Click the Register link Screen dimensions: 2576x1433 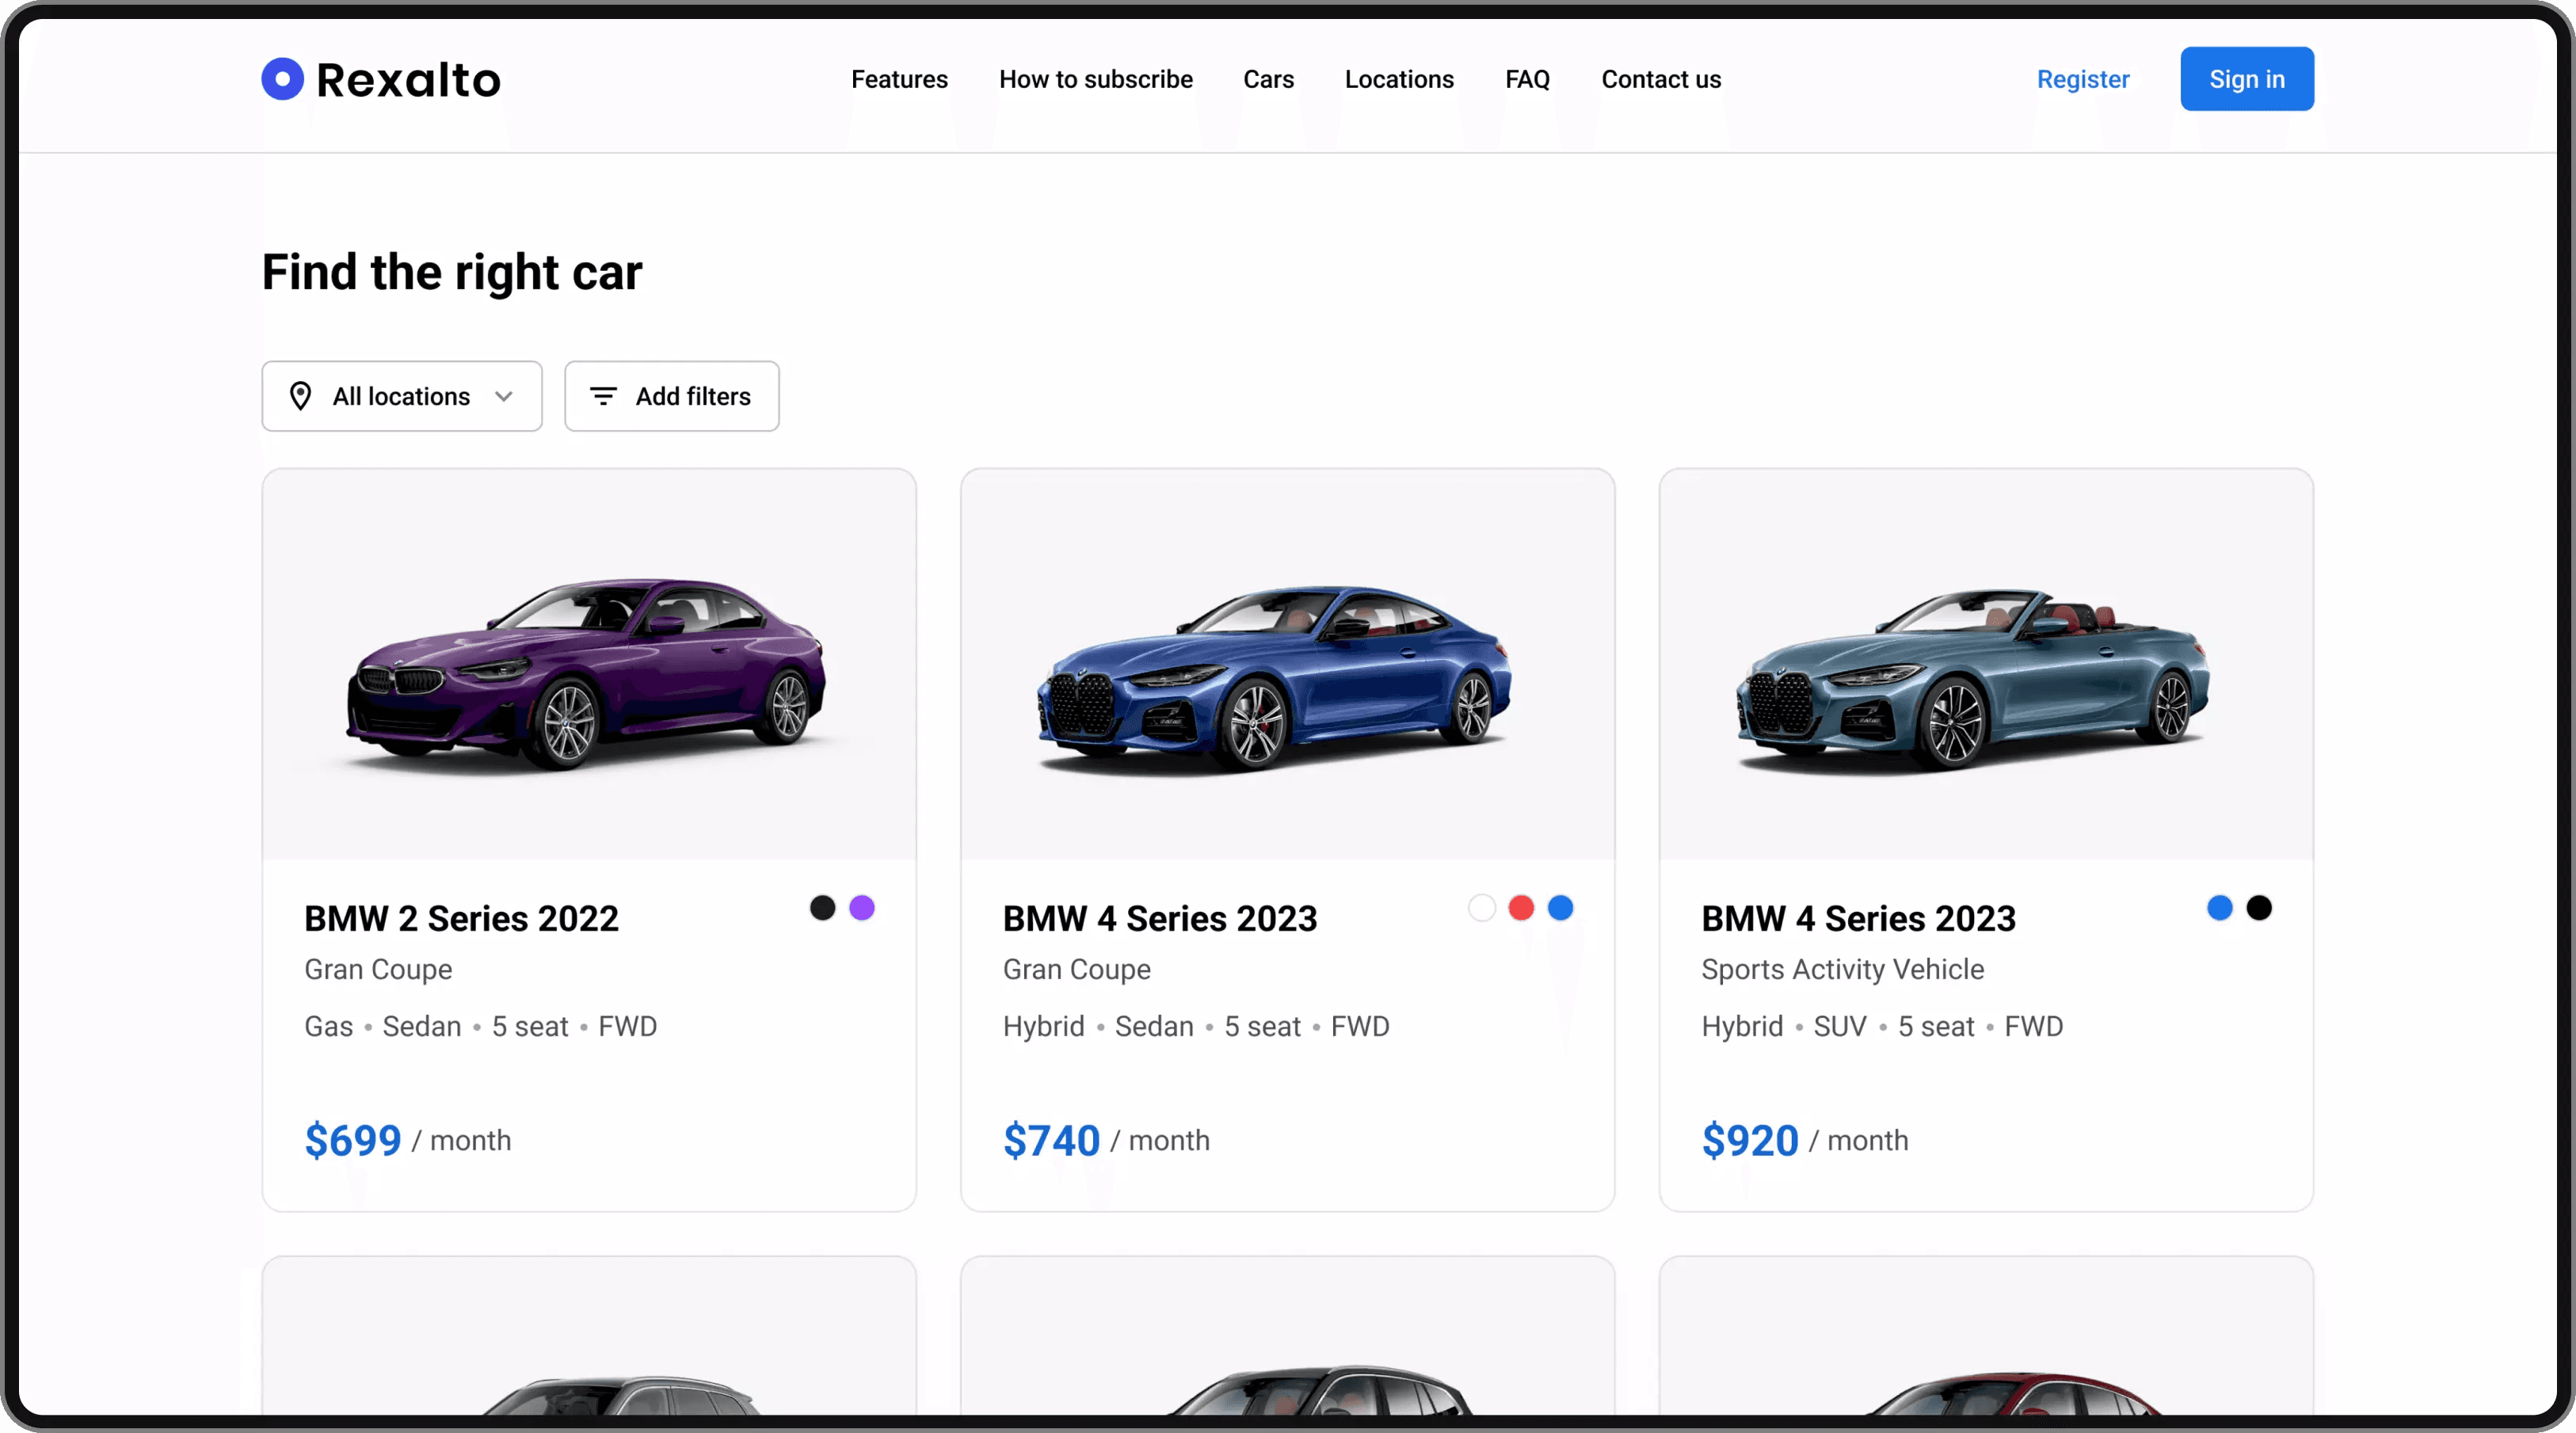point(2083,79)
